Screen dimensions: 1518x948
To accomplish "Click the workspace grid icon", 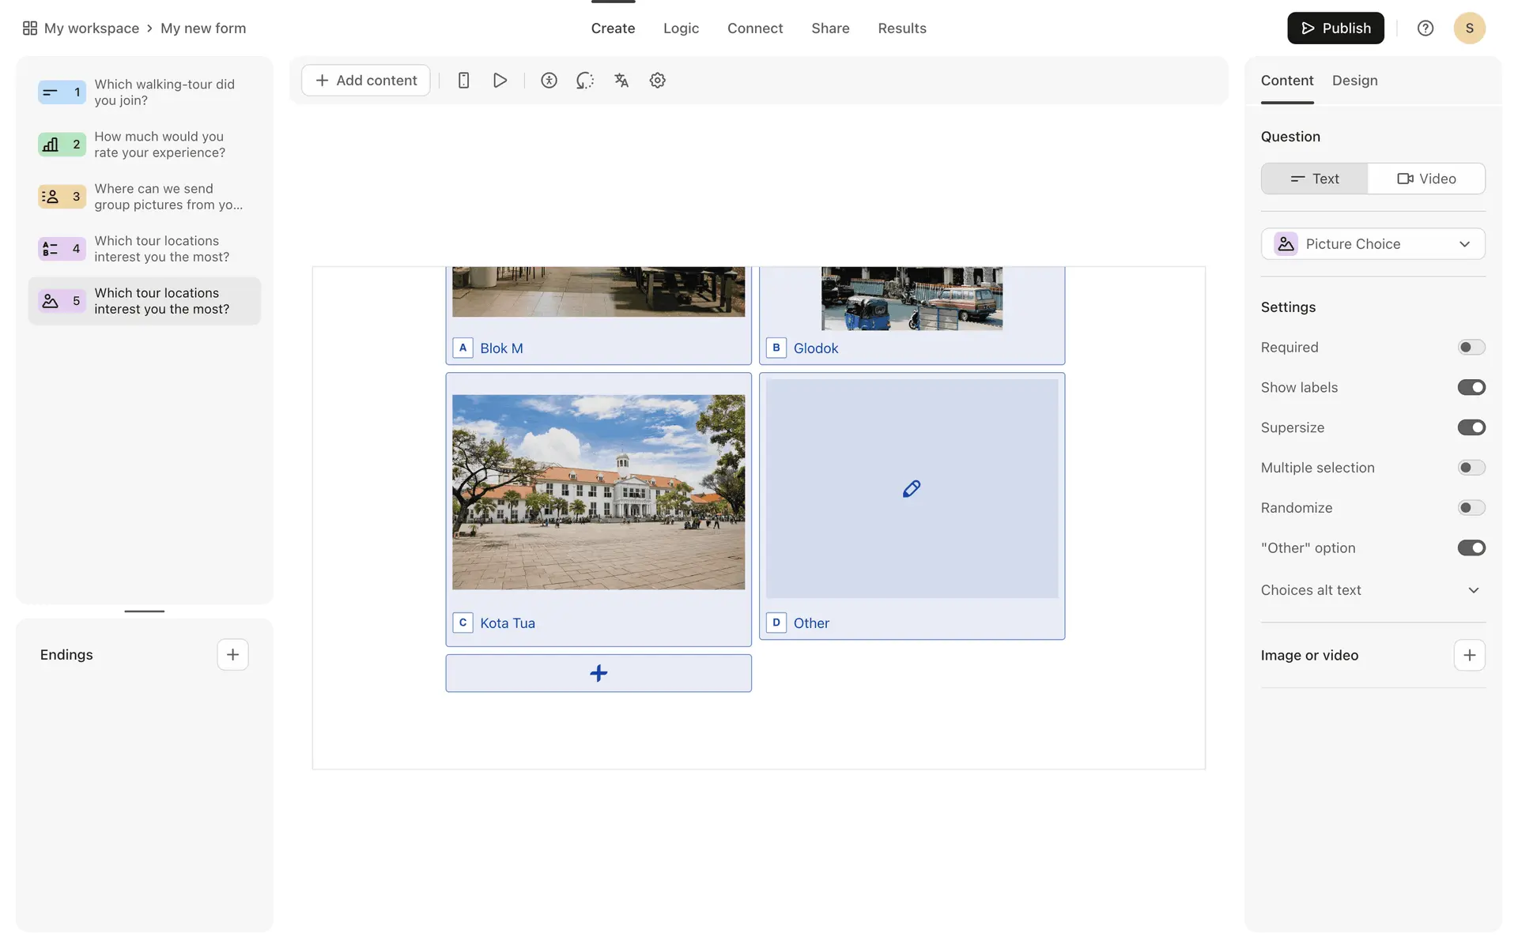I will [x=30, y=28].
